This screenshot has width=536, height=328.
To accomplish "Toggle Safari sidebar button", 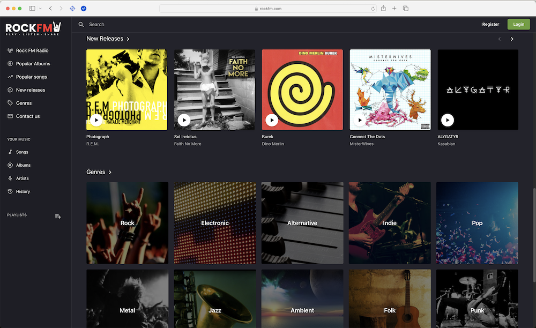I will [x=32, y=9].
